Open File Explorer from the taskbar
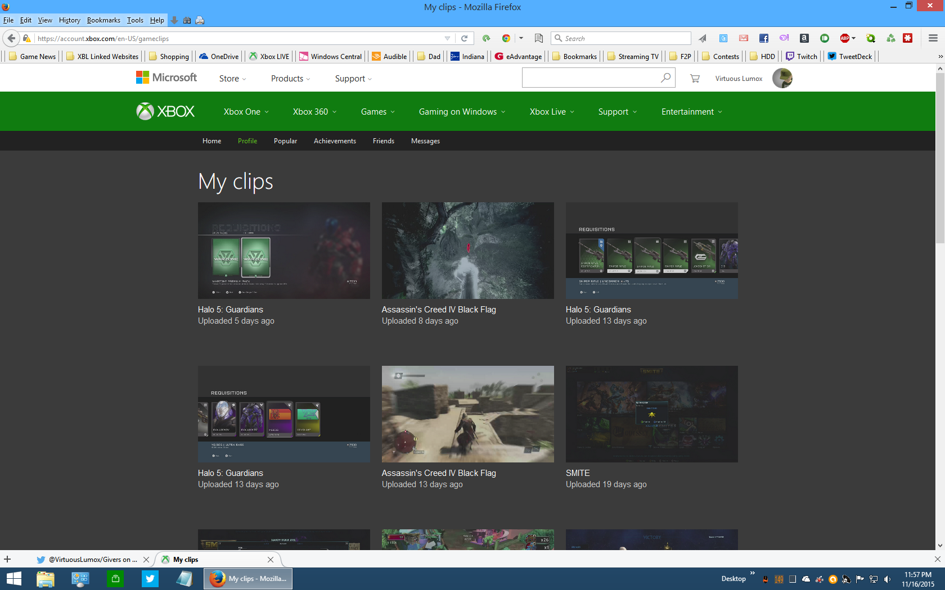Screen dimensions: 945x590 [46, 579]
